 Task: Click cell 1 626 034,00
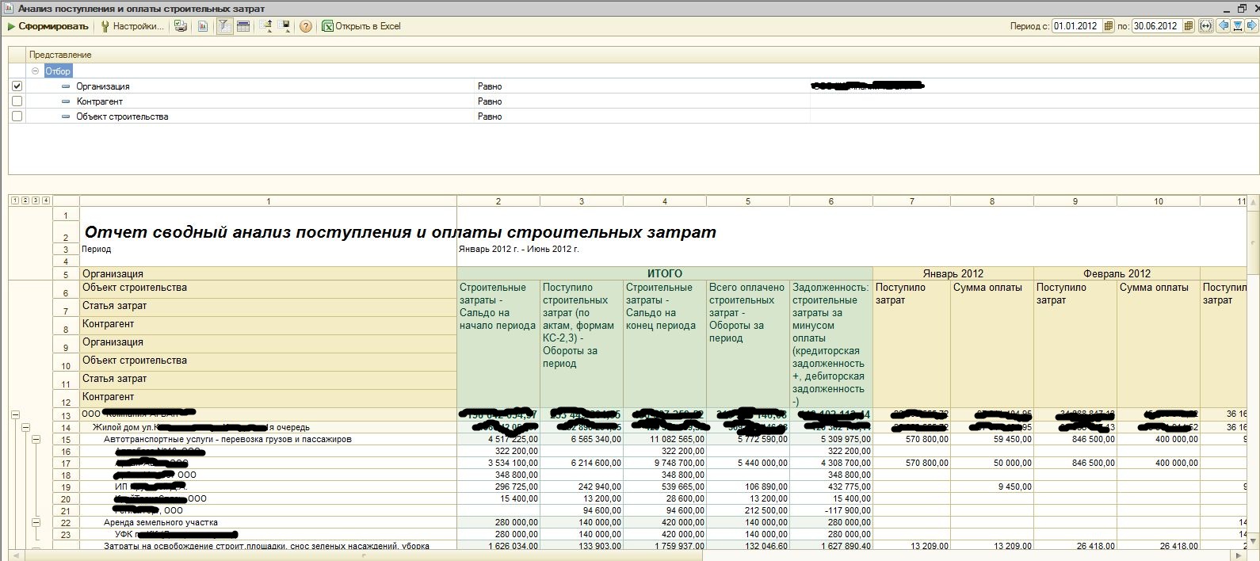(498, 545)
